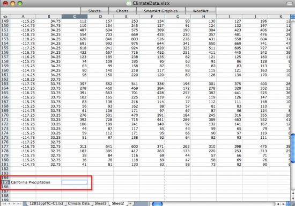Viewport: 295px width, 206px height.
Task: Select cell containing 475 in row 177
Action: tap(255, 146)
